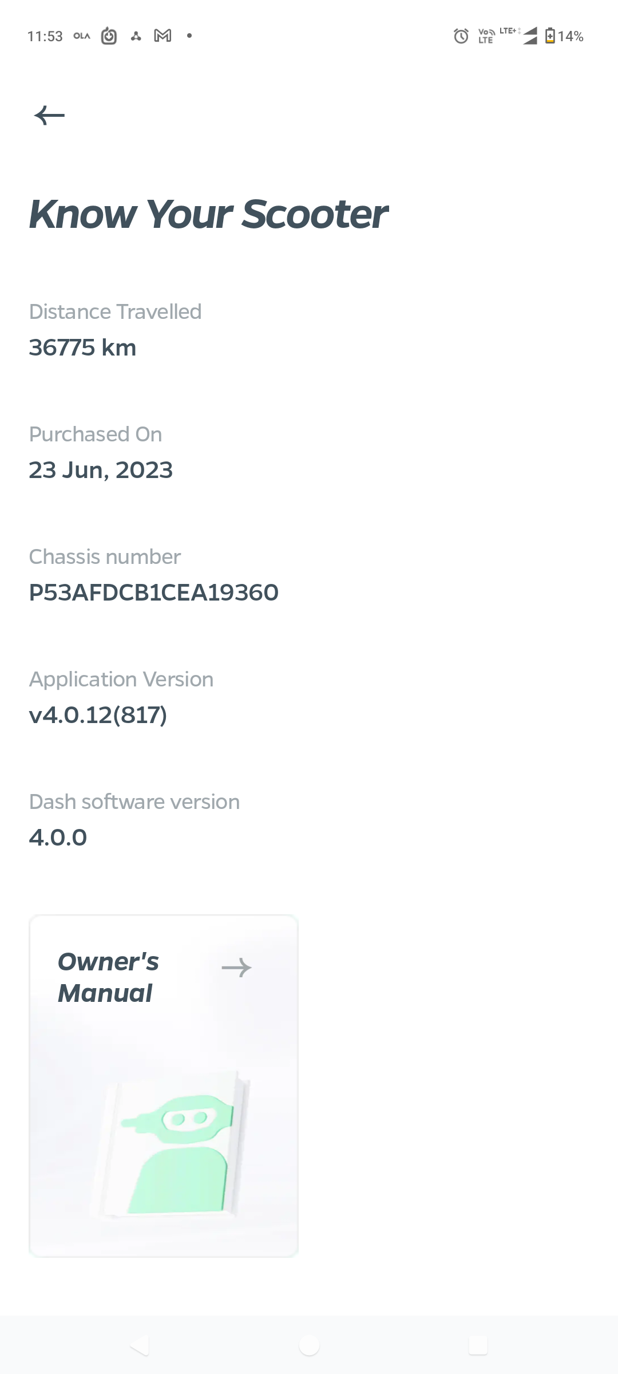Tap the Android recents square button
The image size is (618, 1374).
coord(478,1345)
